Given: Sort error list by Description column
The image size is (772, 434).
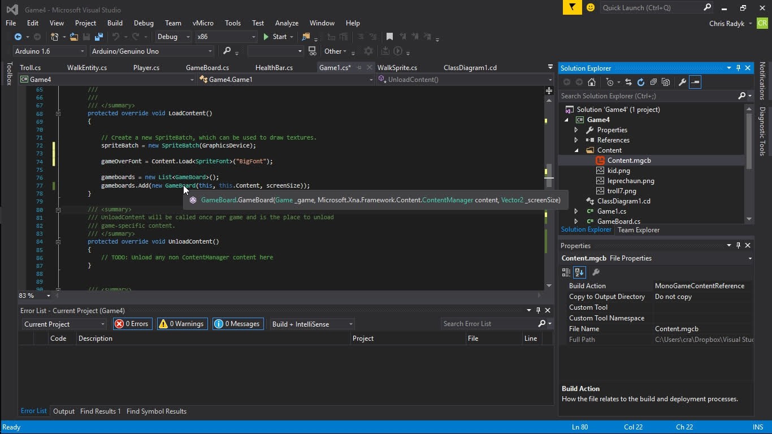Looking at the screenshot, I should pos(214,338).
